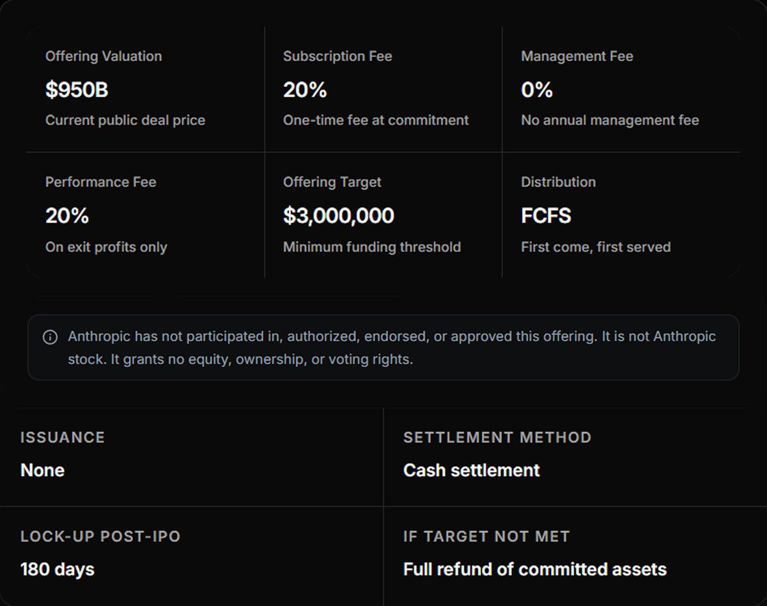Click 'Full refund of committed assets' text

[535, 570]
